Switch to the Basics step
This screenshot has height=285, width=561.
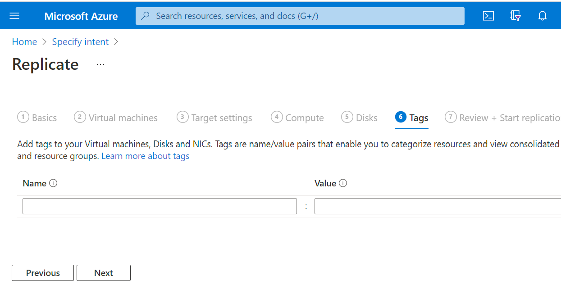coord(37,118)
